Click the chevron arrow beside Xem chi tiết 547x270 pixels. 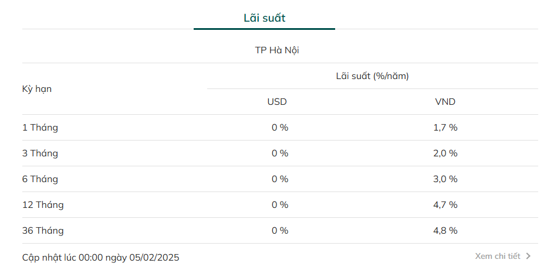click(x=528, y=257)
